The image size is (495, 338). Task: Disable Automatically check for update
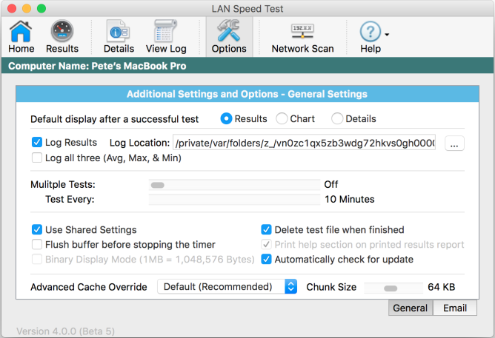266,260
